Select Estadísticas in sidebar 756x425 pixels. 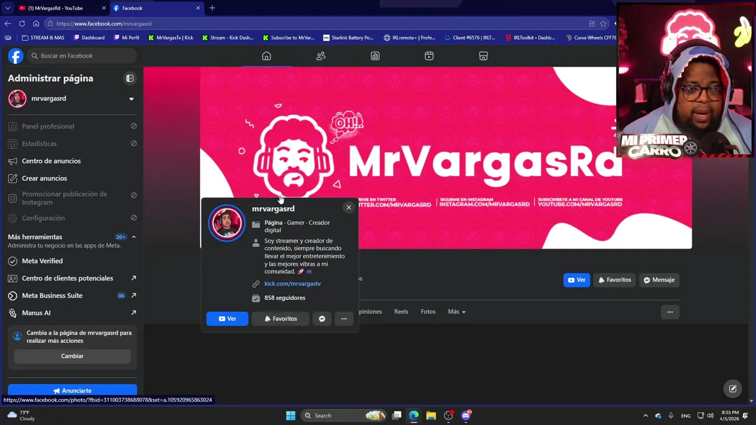[72, 143]
